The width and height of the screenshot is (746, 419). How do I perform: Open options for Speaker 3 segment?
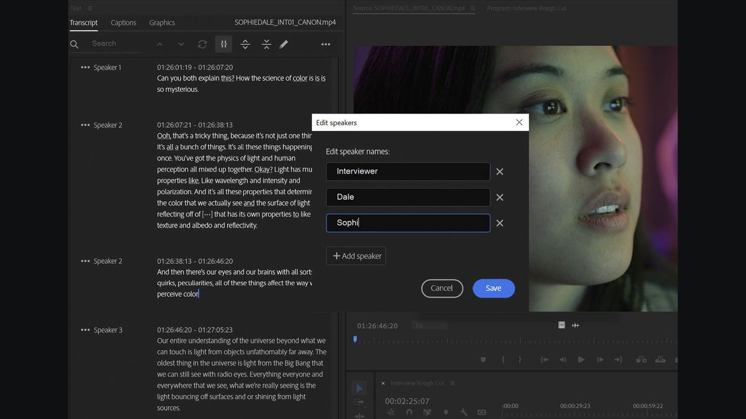tap(85, 330)
